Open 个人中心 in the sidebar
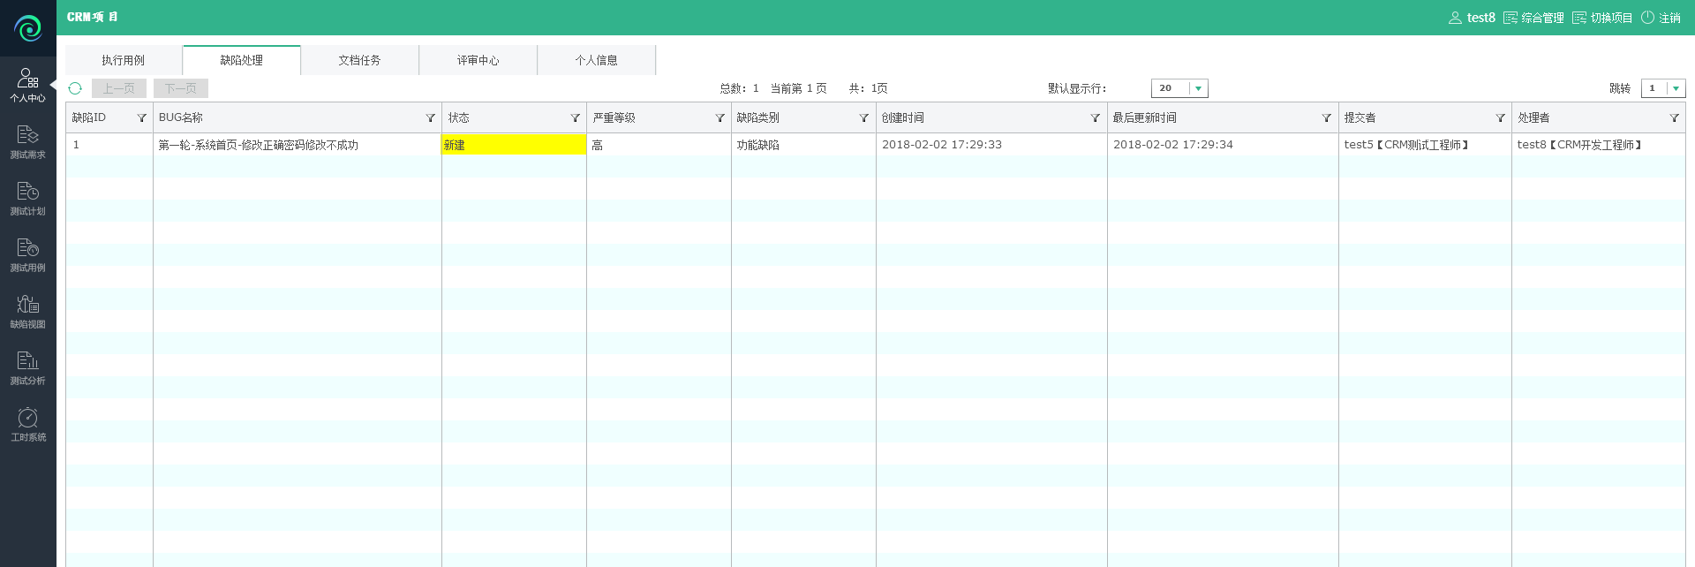 click(x=27, y=85)
